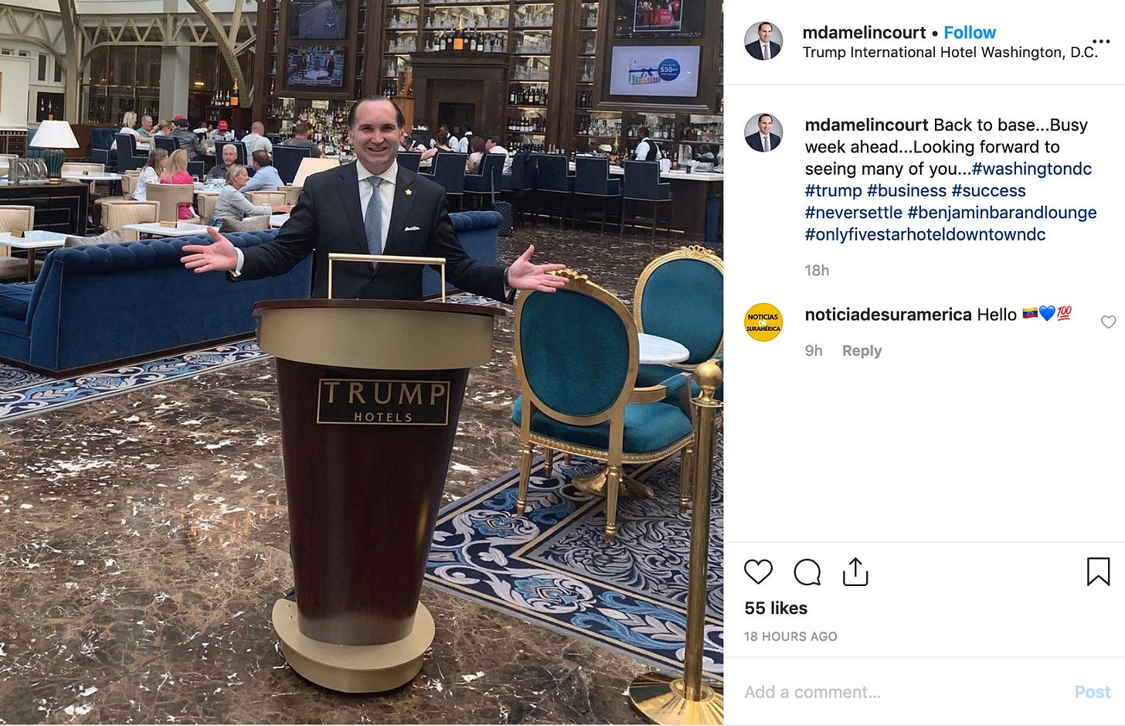Open the #trump hashtag
This screenshot has width=1125, height=726.
pyautogui.click(x=833, y=190)
